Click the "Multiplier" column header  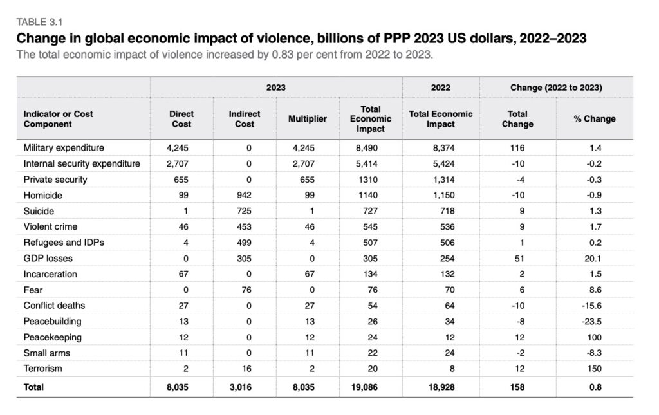(x=308, y=118)
